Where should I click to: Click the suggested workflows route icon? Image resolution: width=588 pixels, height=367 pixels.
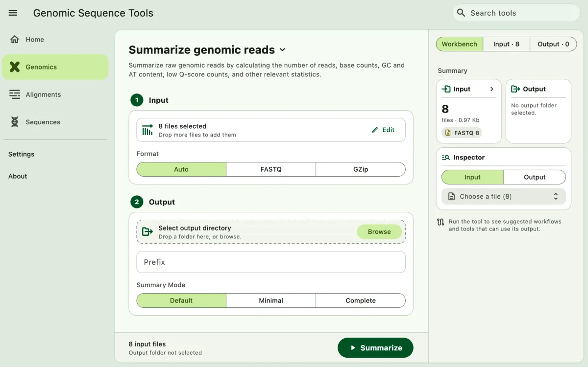pyautogui.click(x=441, y=222)
